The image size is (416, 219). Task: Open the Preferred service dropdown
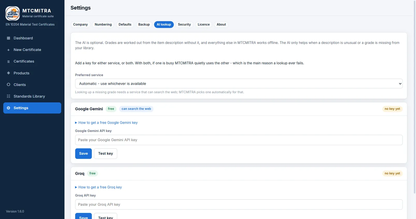(x=239, y=83)
